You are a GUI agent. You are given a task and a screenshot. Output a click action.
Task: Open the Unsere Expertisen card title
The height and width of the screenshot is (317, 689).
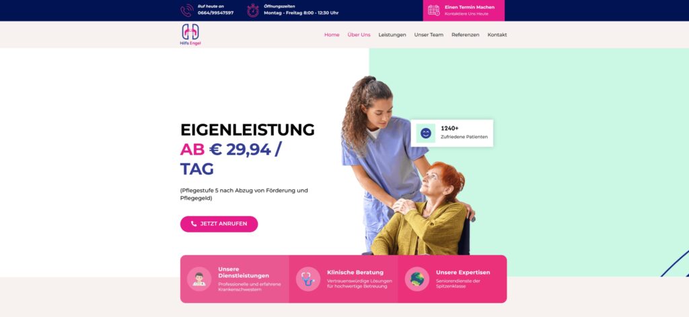click(x=463, y=272)
